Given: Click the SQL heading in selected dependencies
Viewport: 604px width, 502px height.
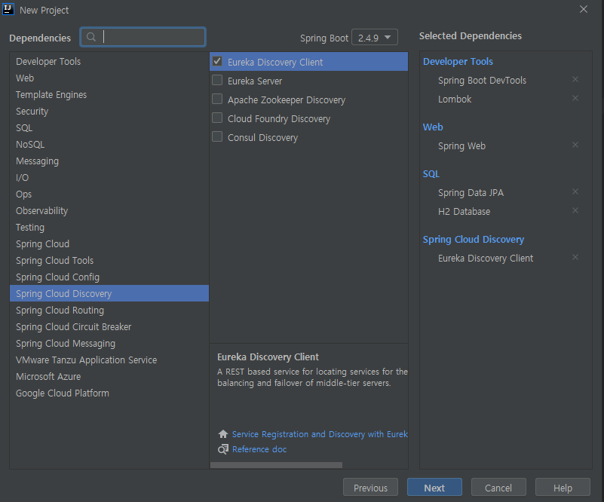Looking at the screenshot, I should (x=431, y=173).
